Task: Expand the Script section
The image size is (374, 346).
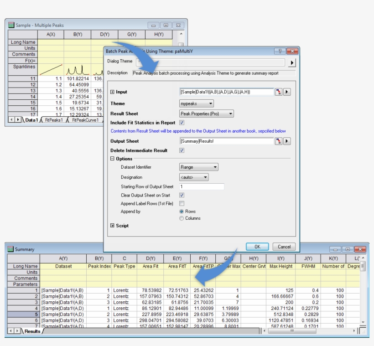Action: pyautogui.click(x=113, y=226)
